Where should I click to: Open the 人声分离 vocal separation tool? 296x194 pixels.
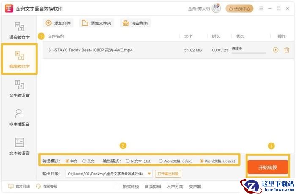(x=175, y=186)
